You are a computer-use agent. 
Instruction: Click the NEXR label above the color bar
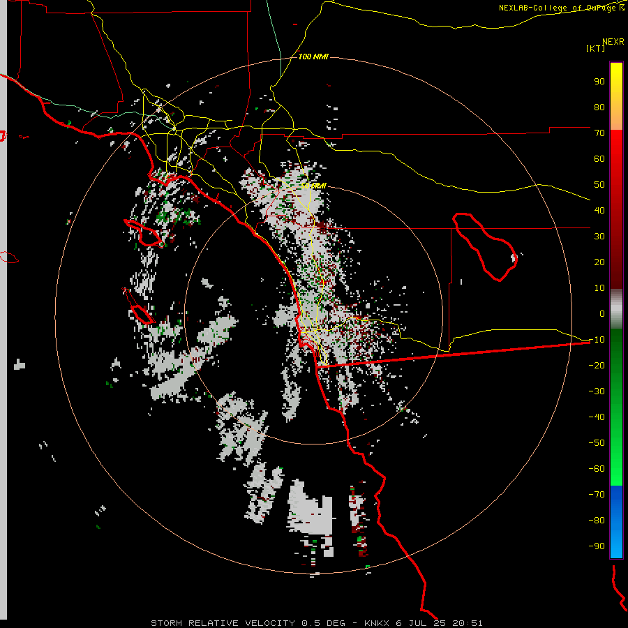point(613,42)
